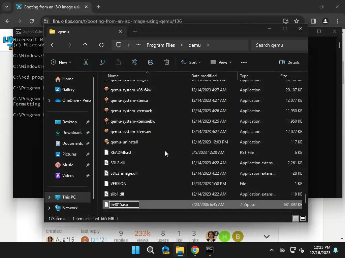
Task: Open Chrome profile avatar icon
Action: pyautogui.click(x=325, y=21)
